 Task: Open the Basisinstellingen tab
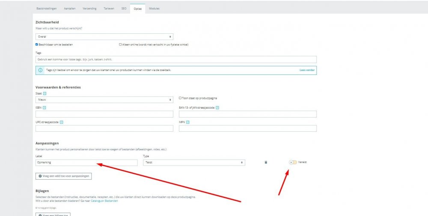[46, 9]
